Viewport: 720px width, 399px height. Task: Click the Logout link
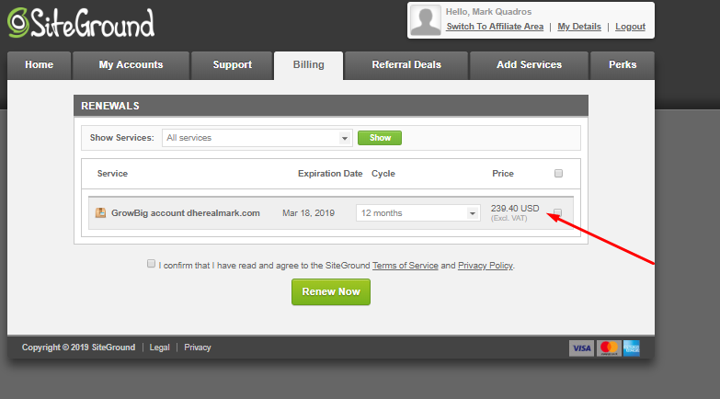point(631,27)
